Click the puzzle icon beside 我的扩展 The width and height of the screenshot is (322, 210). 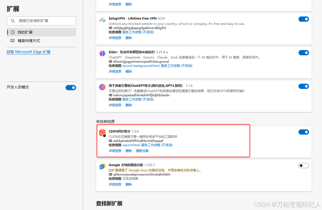12,32
